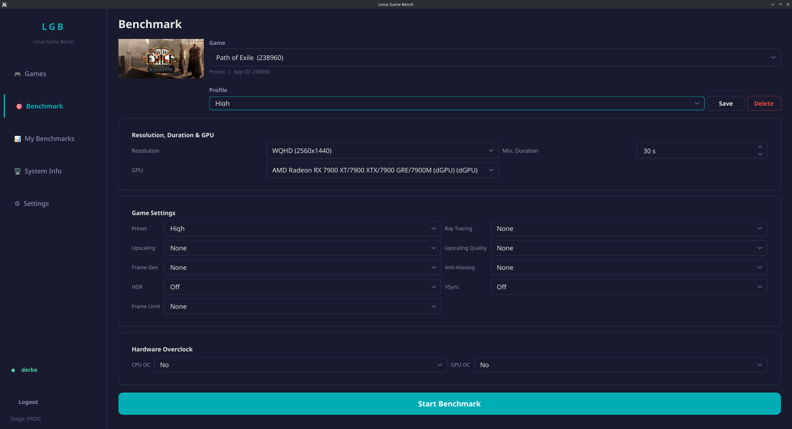The image size is (792, 429).
Task: Open Settings with the gear icon
Action: coord(17,204)
